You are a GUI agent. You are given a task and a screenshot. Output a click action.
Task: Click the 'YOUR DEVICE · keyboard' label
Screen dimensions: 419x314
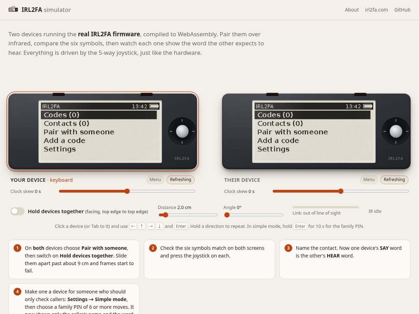[42, 180]
